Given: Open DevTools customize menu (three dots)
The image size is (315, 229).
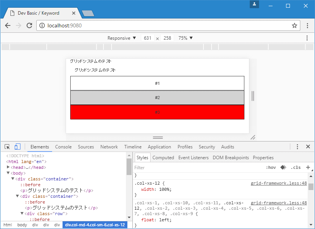Looking at the screenshot, I should click(297, 147).
